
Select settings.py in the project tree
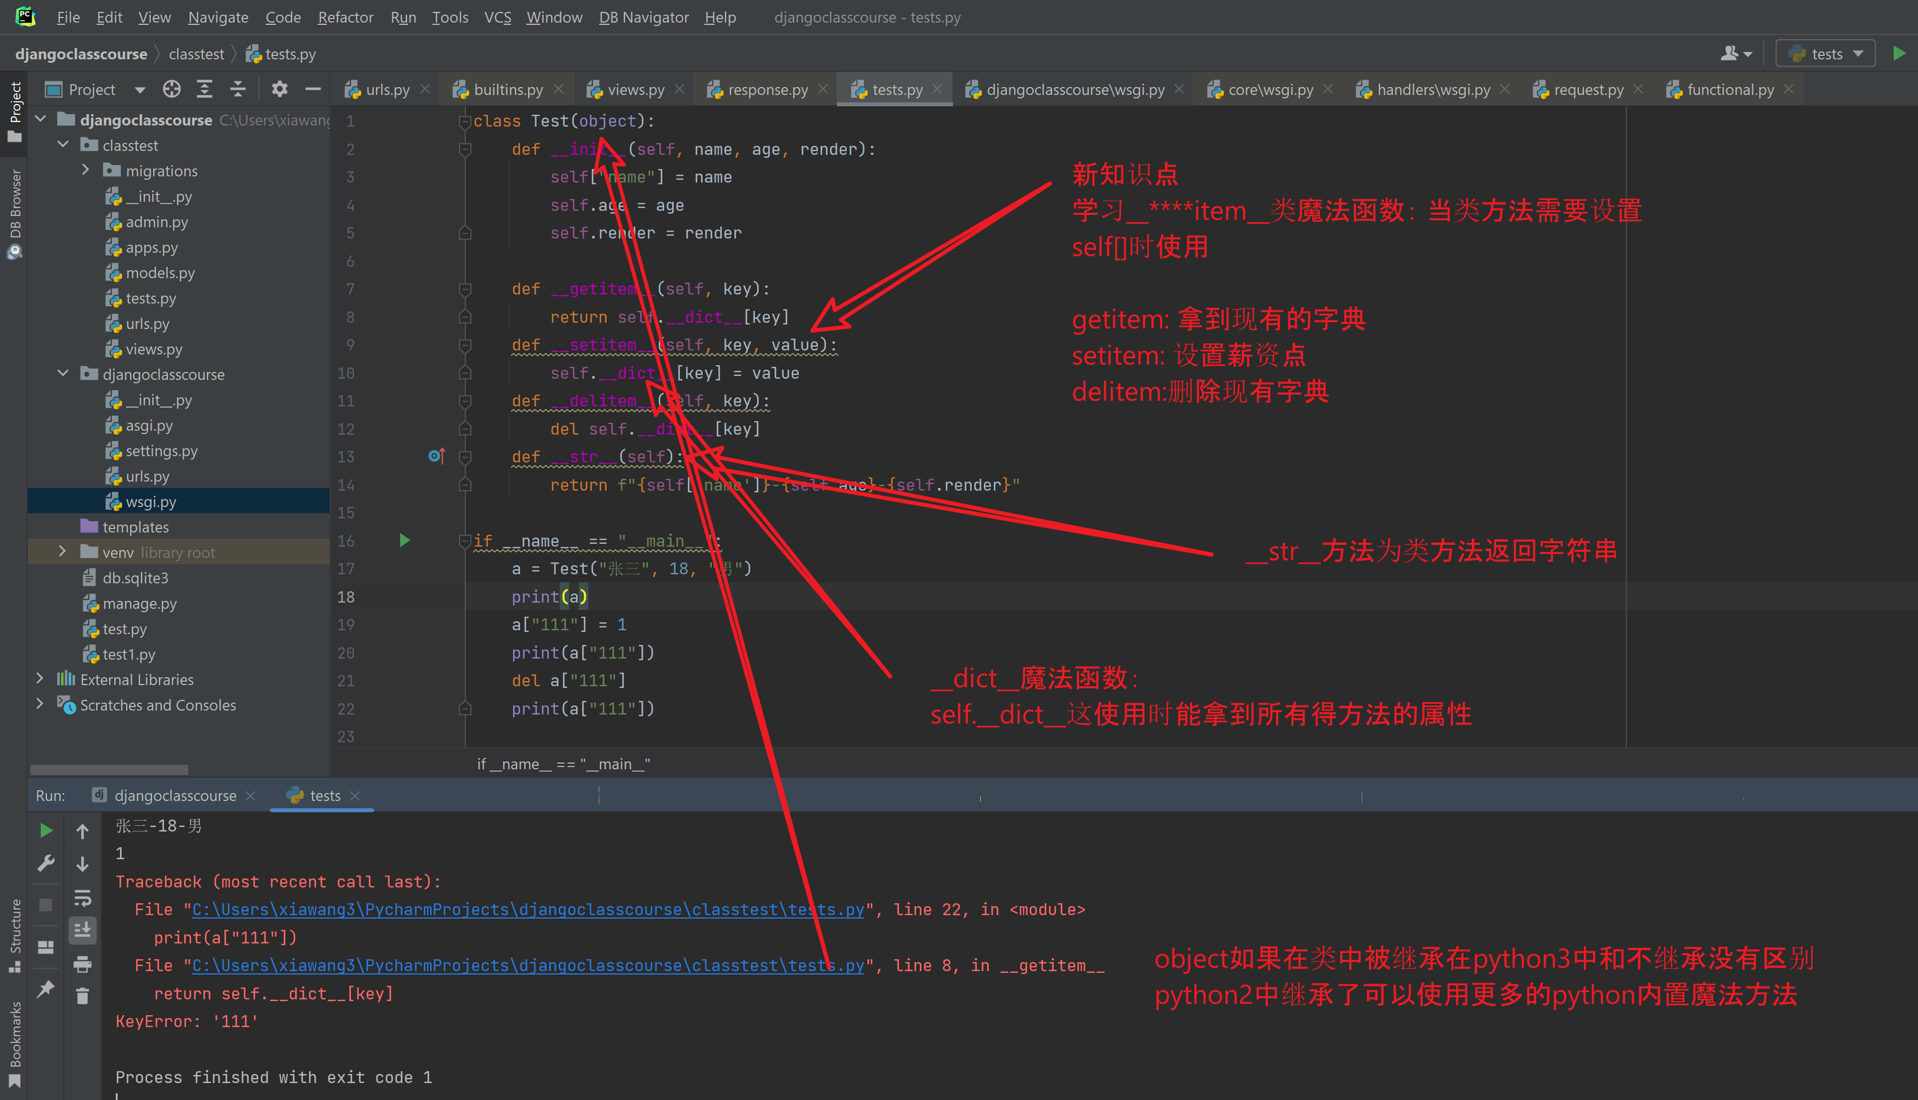pos(161,451)
